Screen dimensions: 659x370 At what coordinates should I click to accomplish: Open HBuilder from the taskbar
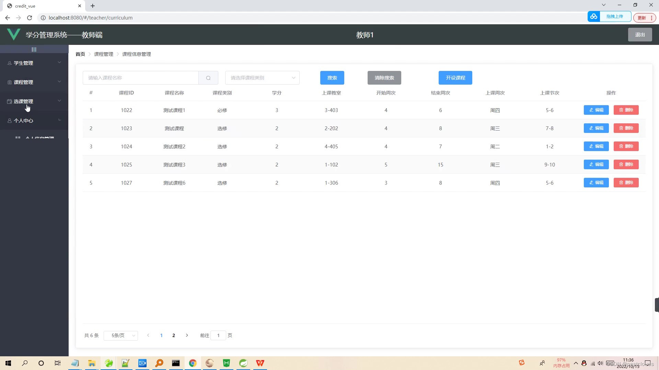tap(226, 363)
